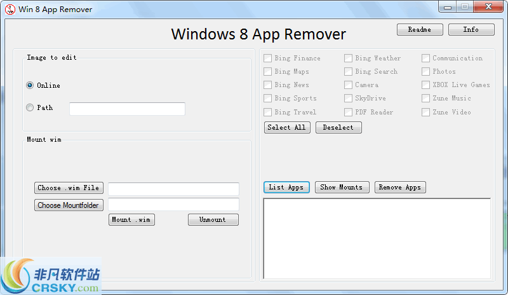Viewport: 508px width, 295px height.
Task: Check the PDF Reader checkbox
Action: click(348, 112)
